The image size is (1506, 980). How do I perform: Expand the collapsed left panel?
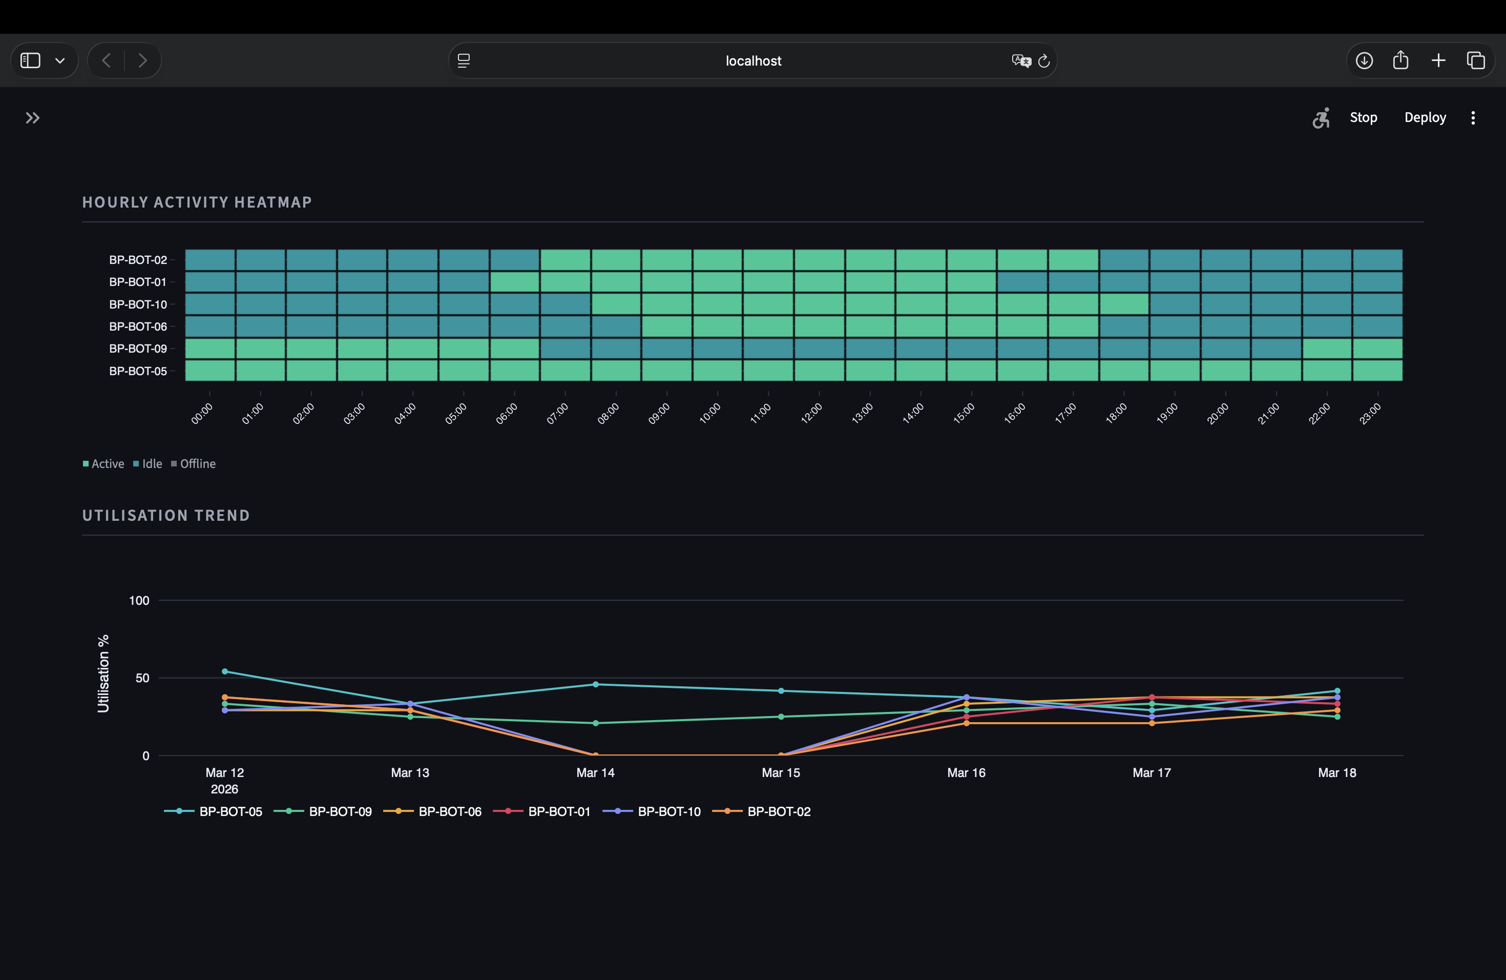click(32, 118)
